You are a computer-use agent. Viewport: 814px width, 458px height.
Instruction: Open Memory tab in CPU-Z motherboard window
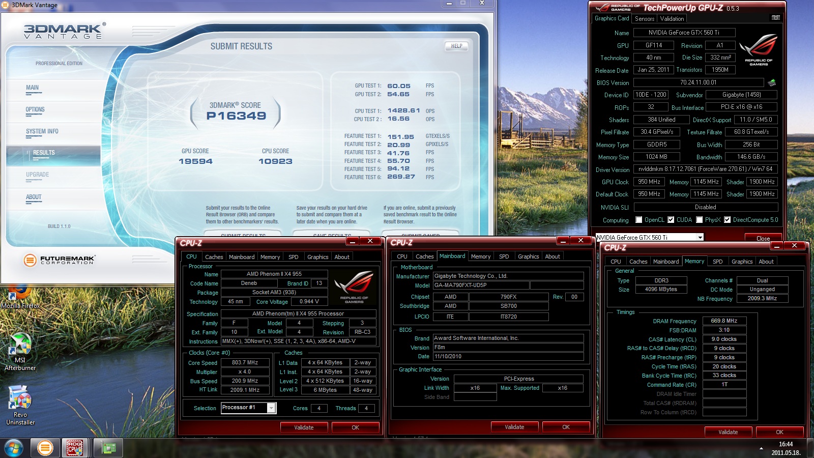[x=481, y=256]
